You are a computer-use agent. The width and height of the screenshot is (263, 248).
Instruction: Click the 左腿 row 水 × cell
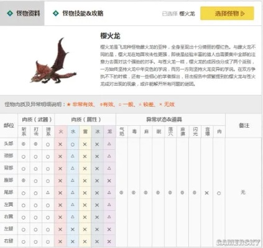[x=73, y=229]
